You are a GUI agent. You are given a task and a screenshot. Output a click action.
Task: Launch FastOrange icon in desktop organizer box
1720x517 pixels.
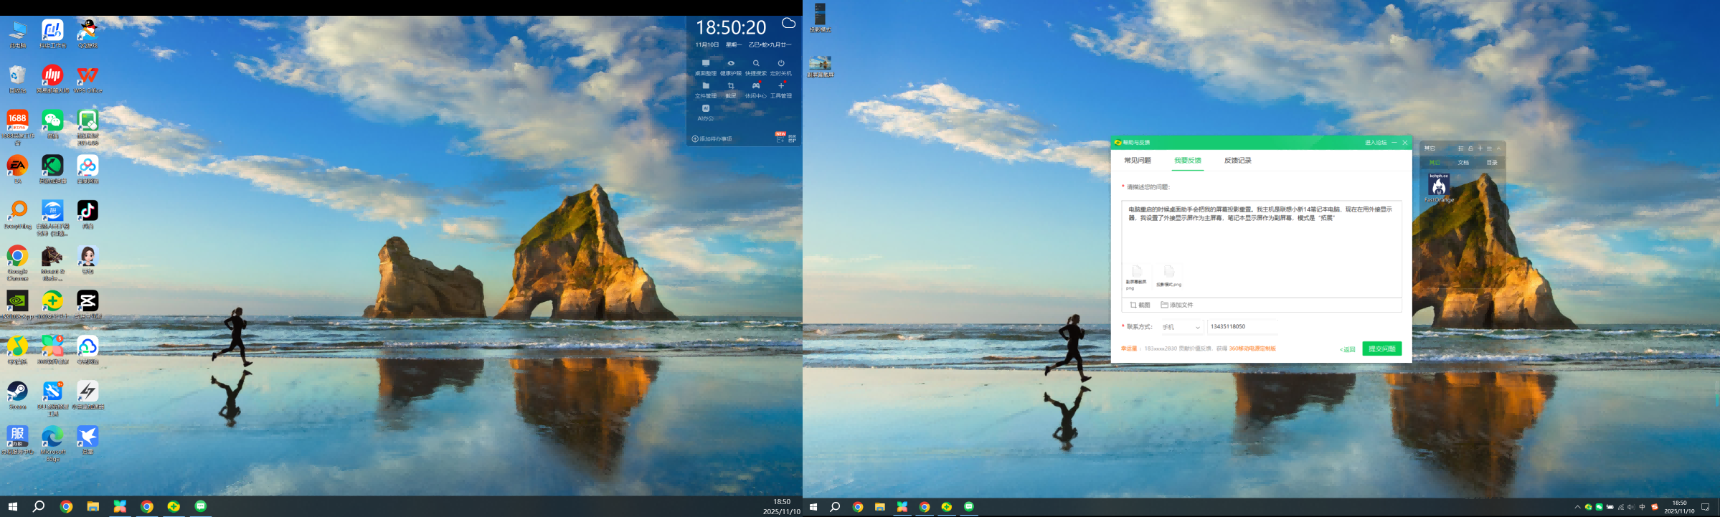1439,186
